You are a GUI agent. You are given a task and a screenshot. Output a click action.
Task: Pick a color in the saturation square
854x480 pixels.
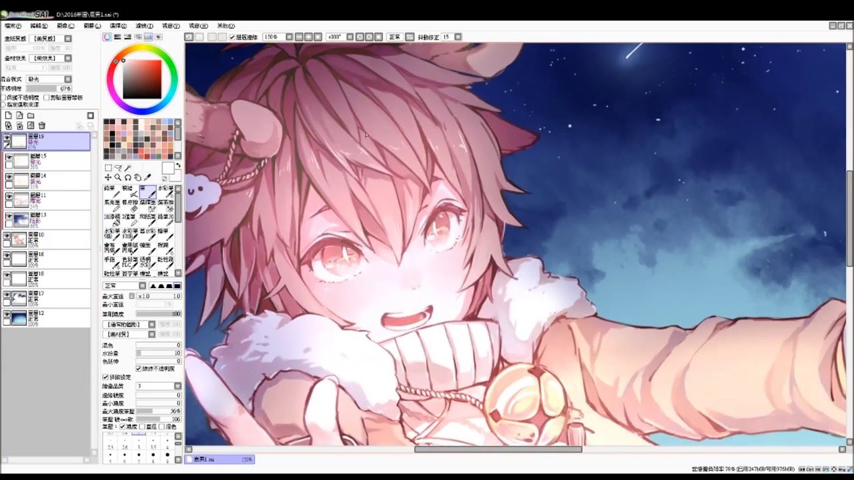click(x=141, y=79)
